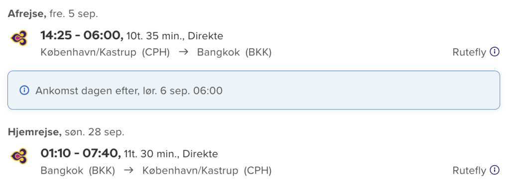
Task: Select Bangkok (BKK) as the return origin
Action: [78, 171]
